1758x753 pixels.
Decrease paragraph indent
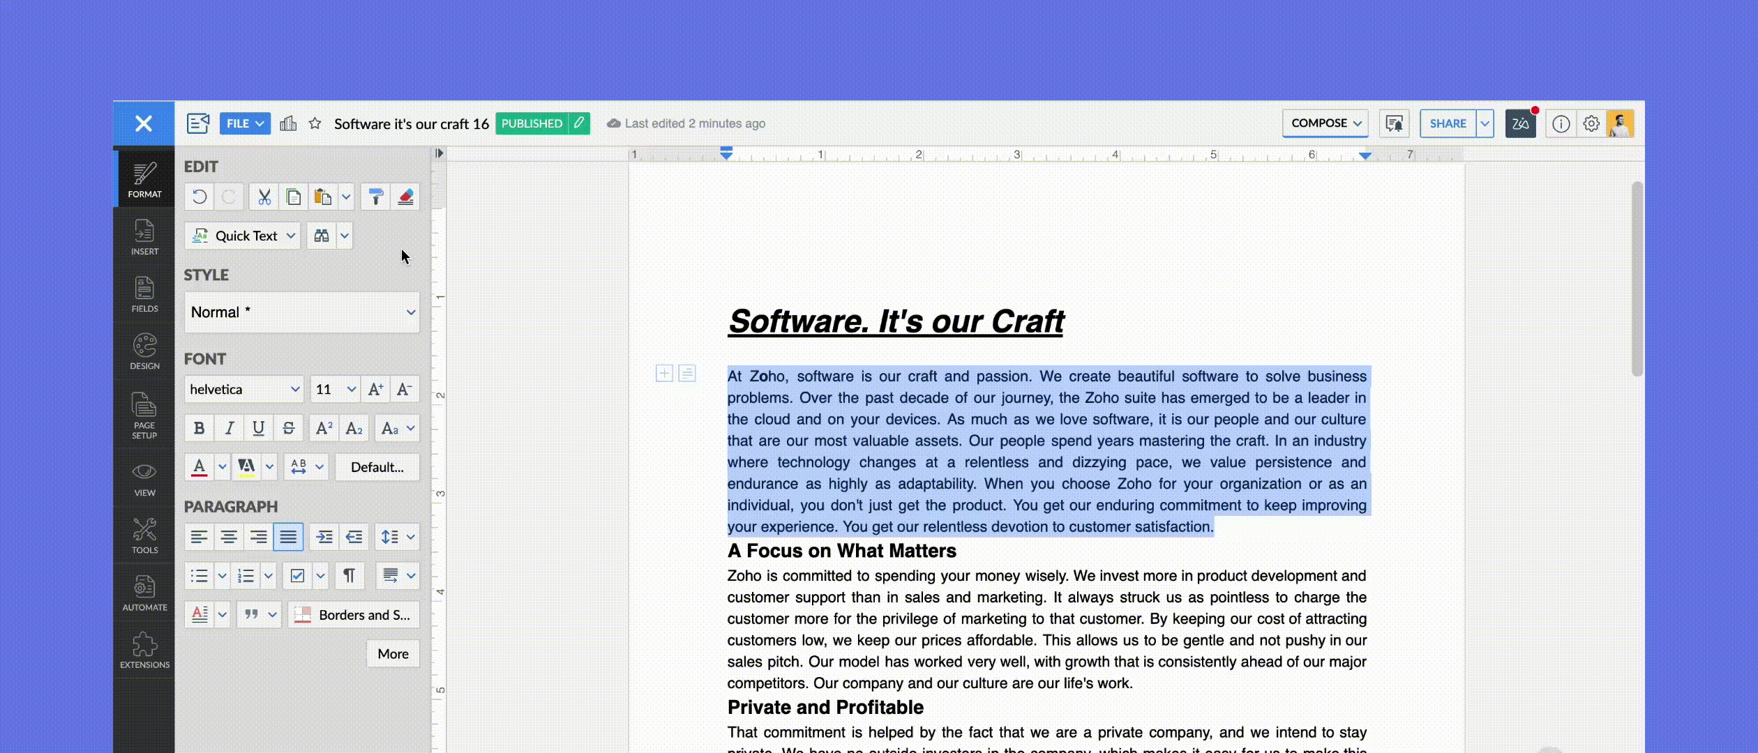pos(354,536)
